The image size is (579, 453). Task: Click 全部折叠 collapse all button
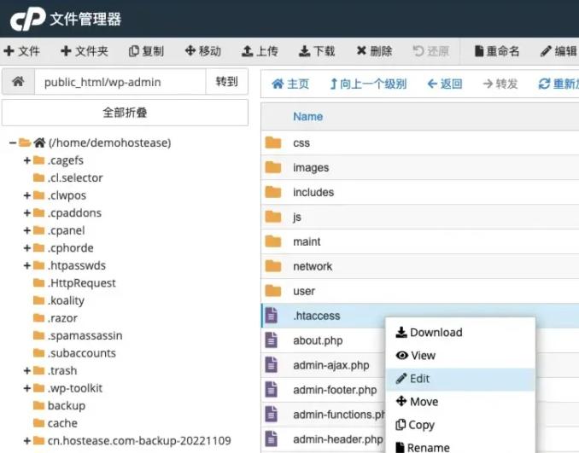pyautogui.click(x=125, y=113)
